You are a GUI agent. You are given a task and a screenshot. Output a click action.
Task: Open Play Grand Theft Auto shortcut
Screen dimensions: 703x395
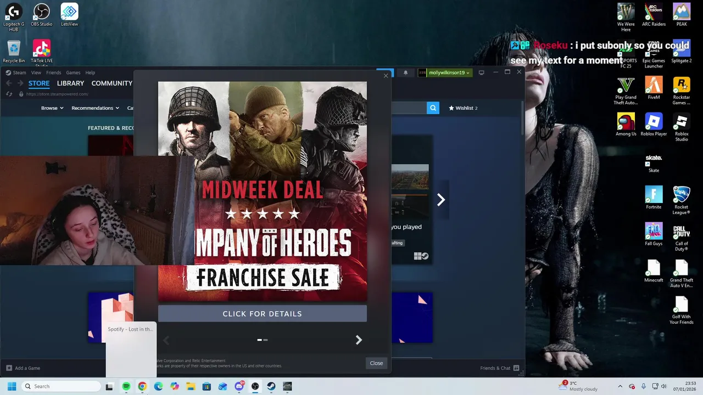626,91
